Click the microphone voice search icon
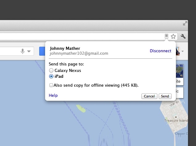This screenshot has height=146, width=196. point(23,51)
